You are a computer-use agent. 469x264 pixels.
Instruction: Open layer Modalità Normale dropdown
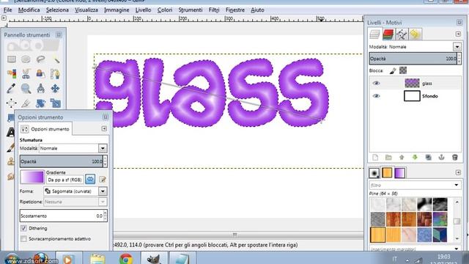(x=457, y=47)
